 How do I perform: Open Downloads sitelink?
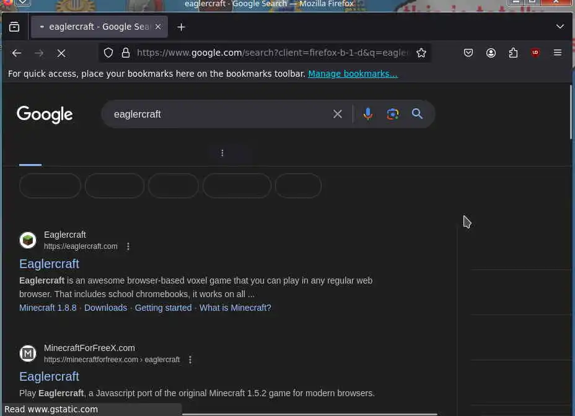click(105, 308)
